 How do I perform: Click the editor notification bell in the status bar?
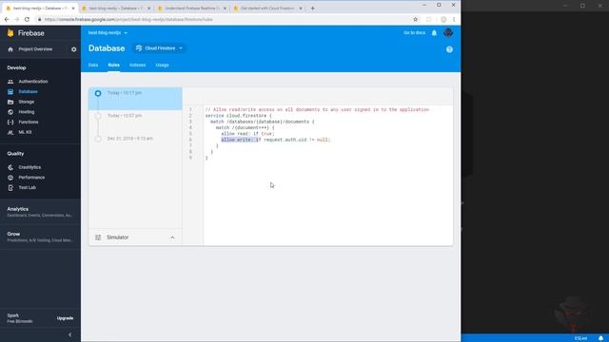click(x=600, y=338)
